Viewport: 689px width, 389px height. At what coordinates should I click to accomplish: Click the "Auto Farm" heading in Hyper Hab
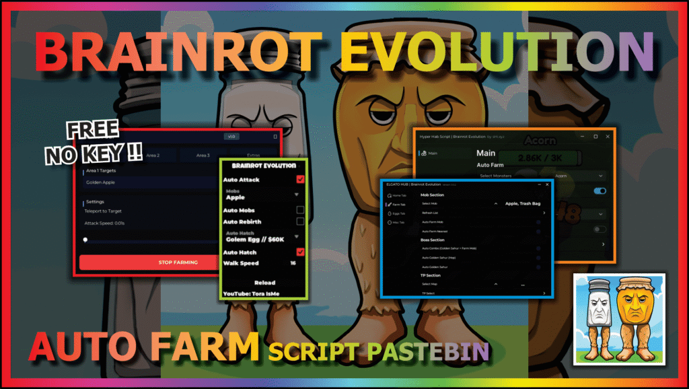[x=491, y=165]
